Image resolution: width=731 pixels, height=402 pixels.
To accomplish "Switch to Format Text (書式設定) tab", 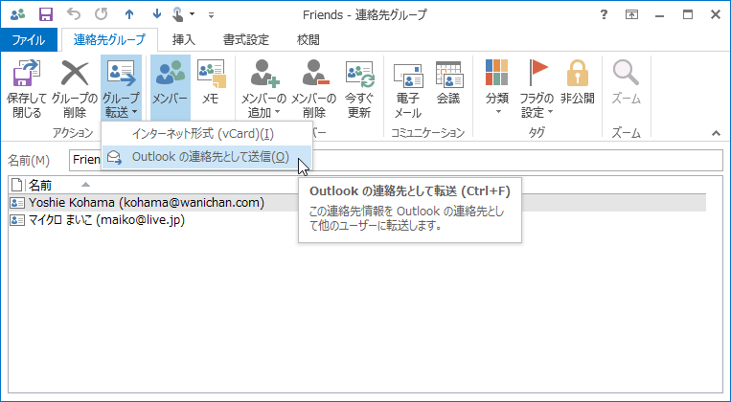I will [x=246, y=40].
